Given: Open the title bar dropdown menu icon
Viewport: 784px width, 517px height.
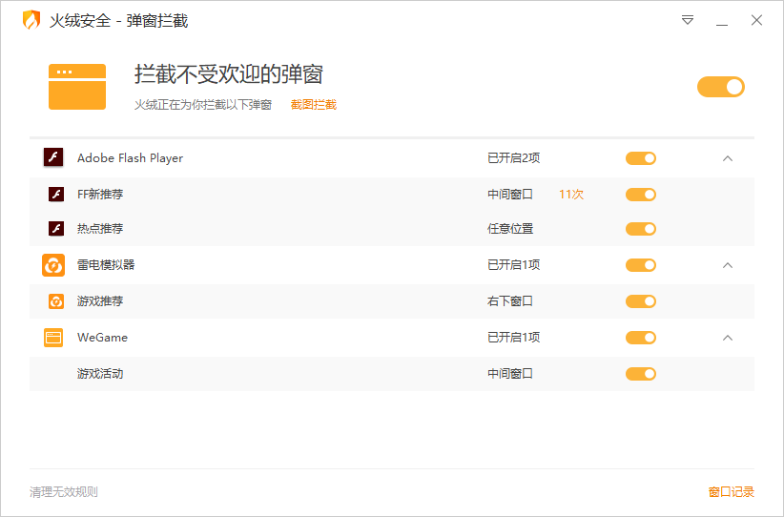Looking at the screenshot, I should (x=688, y=20).
